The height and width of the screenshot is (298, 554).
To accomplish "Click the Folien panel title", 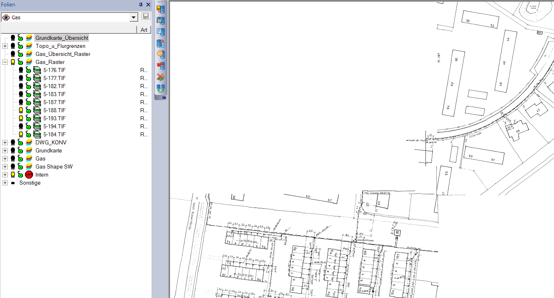I will tap(8, 4).
